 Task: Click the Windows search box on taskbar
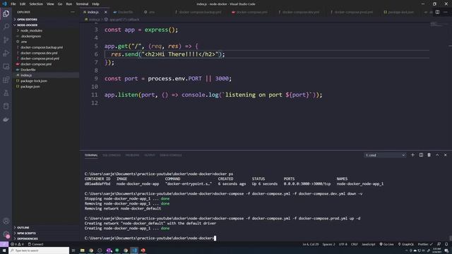(39, 250)
